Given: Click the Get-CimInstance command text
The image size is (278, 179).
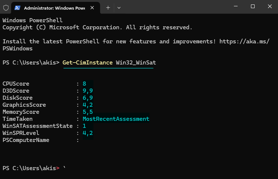Looking at the screenshot, I should pos(87,63).
